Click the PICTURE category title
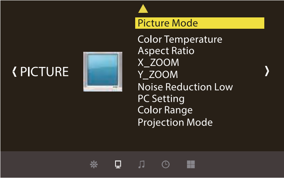Screen dimensions: 284x180 [x=44, y=71]
